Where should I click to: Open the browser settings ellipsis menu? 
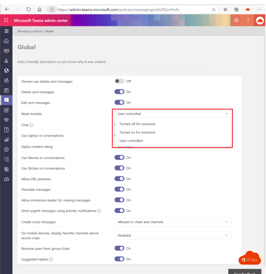[259, 9]
